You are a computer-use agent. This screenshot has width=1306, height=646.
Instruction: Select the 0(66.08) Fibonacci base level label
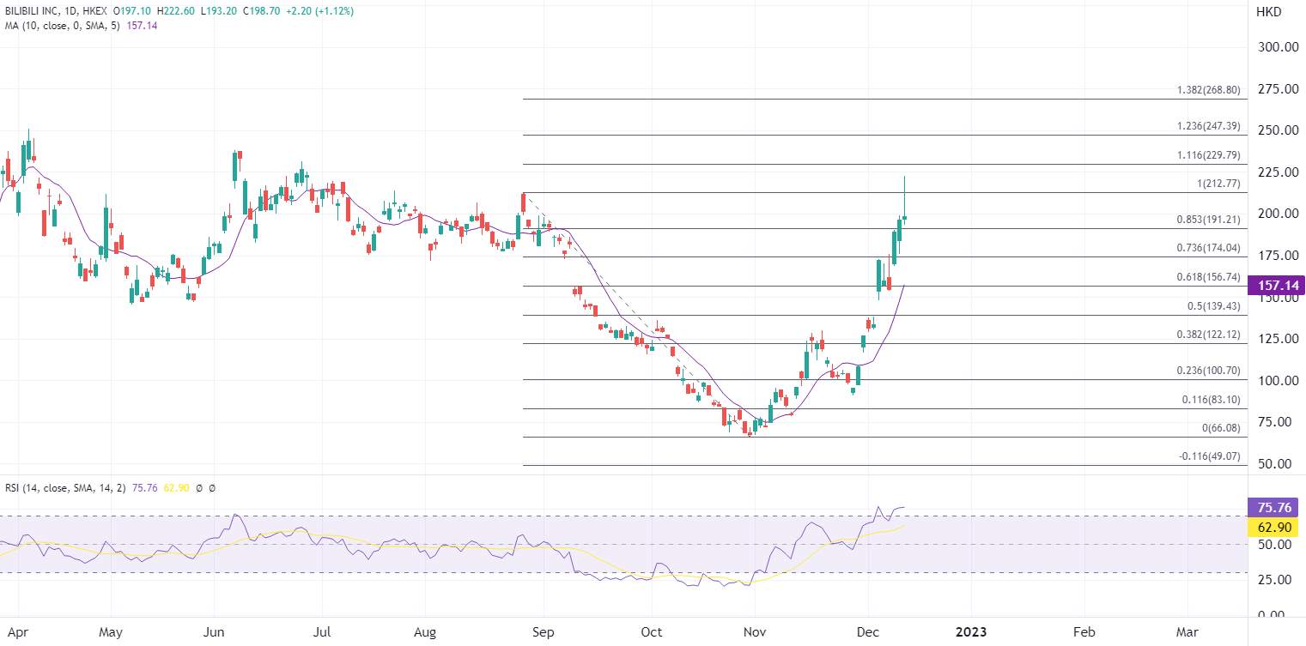click(x=1221, y=428)
